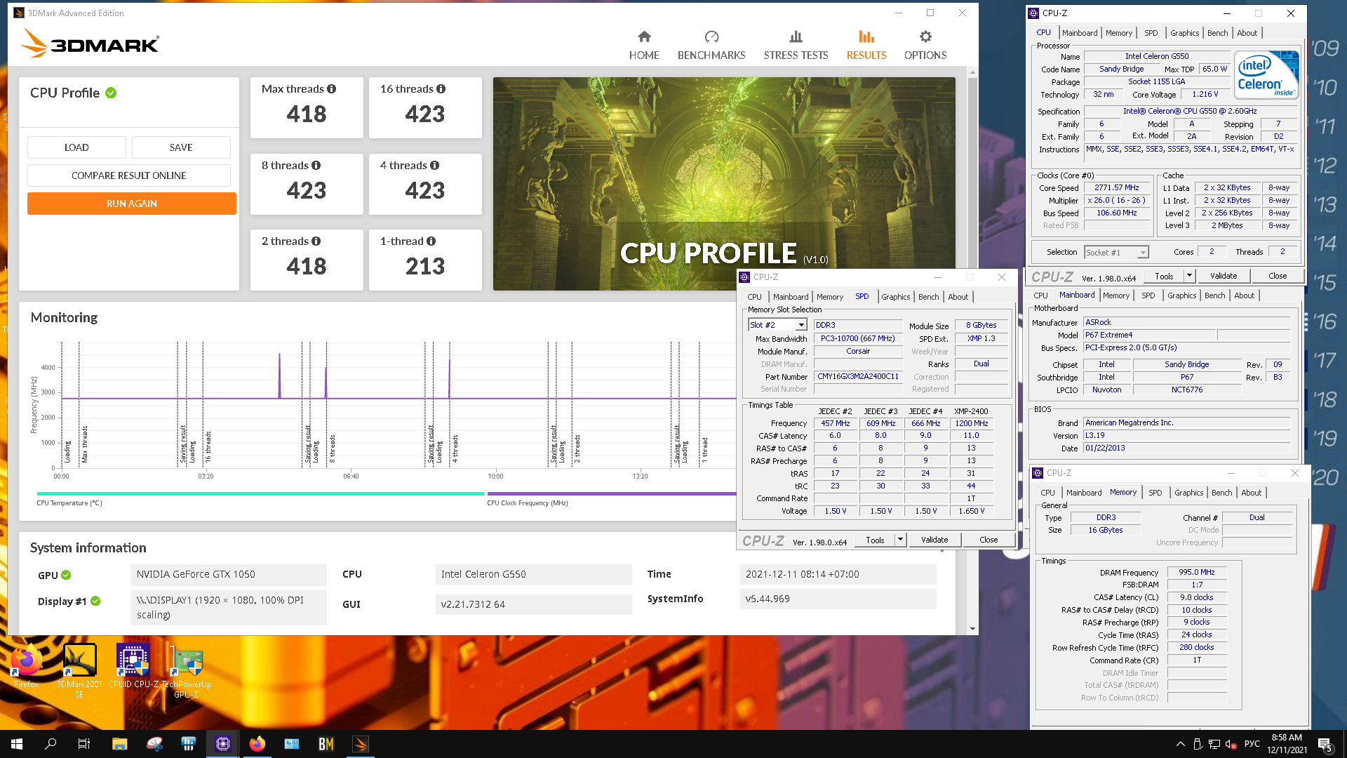Open the 16 threads info icon
The image size is (1347, 758).
[441, 89]
